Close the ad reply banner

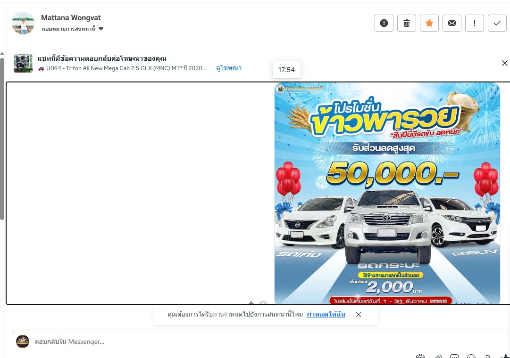(504, 63)
